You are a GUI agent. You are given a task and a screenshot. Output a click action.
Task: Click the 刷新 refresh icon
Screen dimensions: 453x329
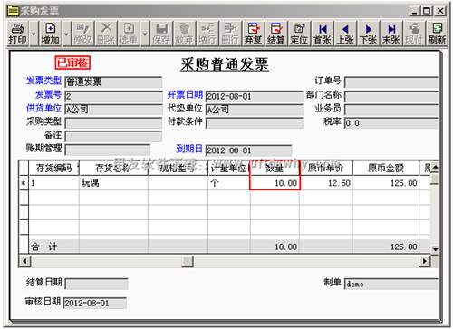pos(438,34)
